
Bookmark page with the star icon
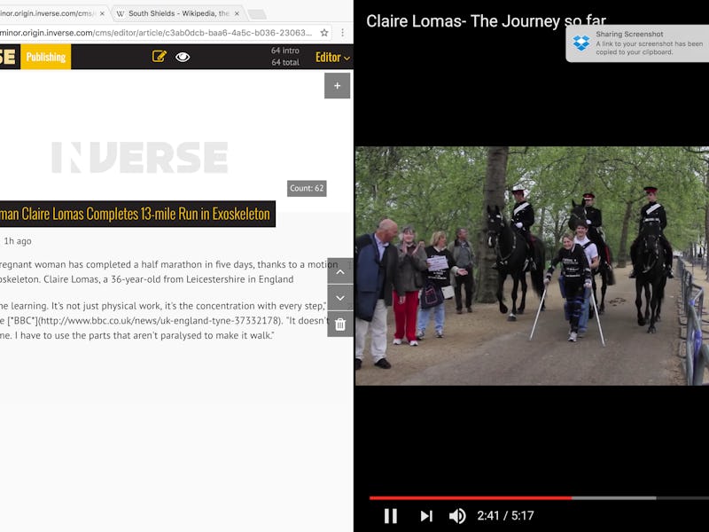click(x=324, y=33)
